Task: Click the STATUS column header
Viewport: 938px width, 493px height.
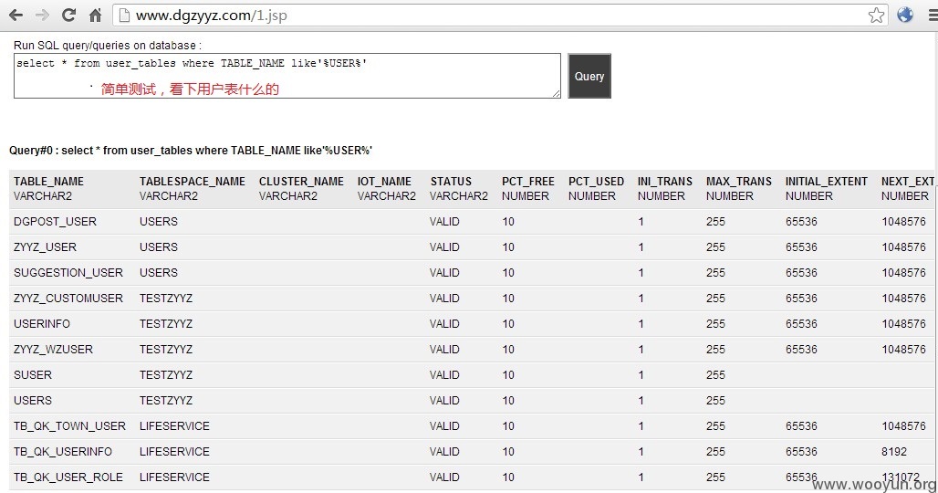Action: point(451,182)
